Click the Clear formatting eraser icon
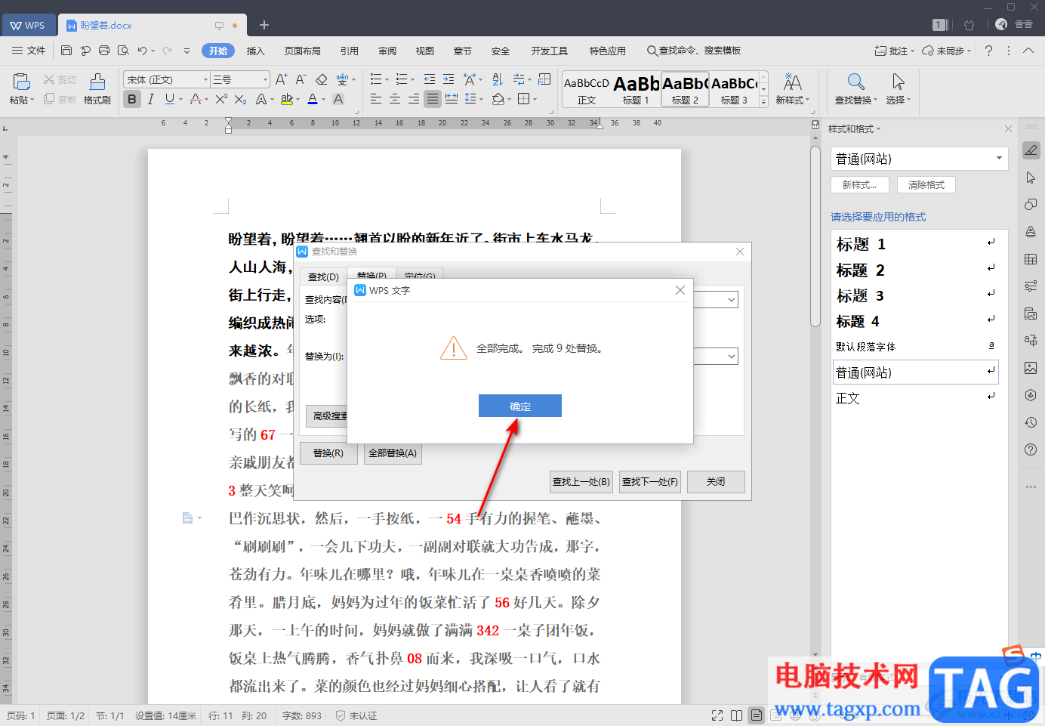Viewport: 1045px width, 726px height. pyautogui.click(x=321, y=79)
